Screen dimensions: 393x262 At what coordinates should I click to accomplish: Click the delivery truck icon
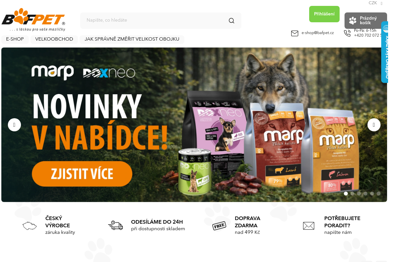[x=115, y=225]
